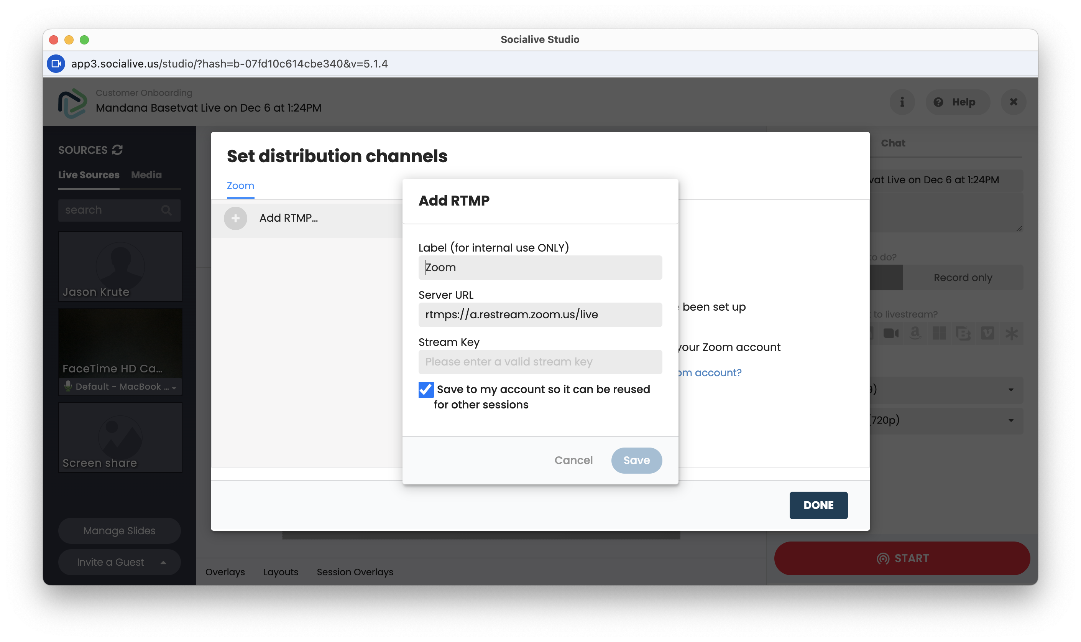1081x642 pixels.
Task: Uncheck Save to my account checkbox
Action: [x=426, y=390]
